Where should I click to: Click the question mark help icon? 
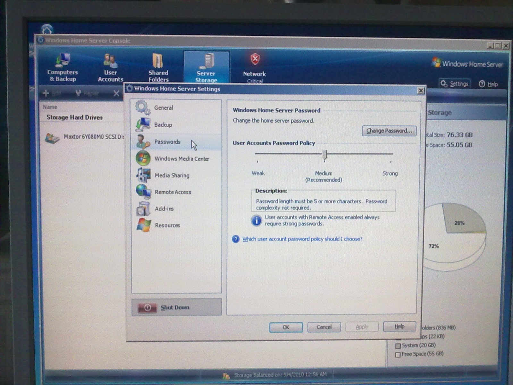pyautogui.click(x=236, y=239)
